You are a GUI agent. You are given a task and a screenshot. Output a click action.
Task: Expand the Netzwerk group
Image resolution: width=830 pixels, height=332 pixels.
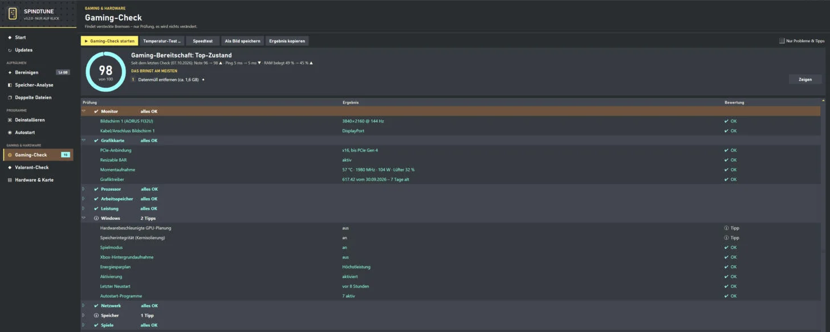click(x=83, y=305)
